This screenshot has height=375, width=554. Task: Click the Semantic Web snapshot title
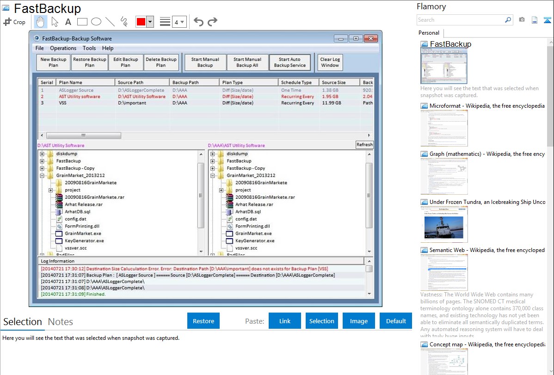(487, 250)
